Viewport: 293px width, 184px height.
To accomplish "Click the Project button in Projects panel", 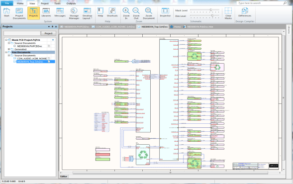I will tap(48, 33).
